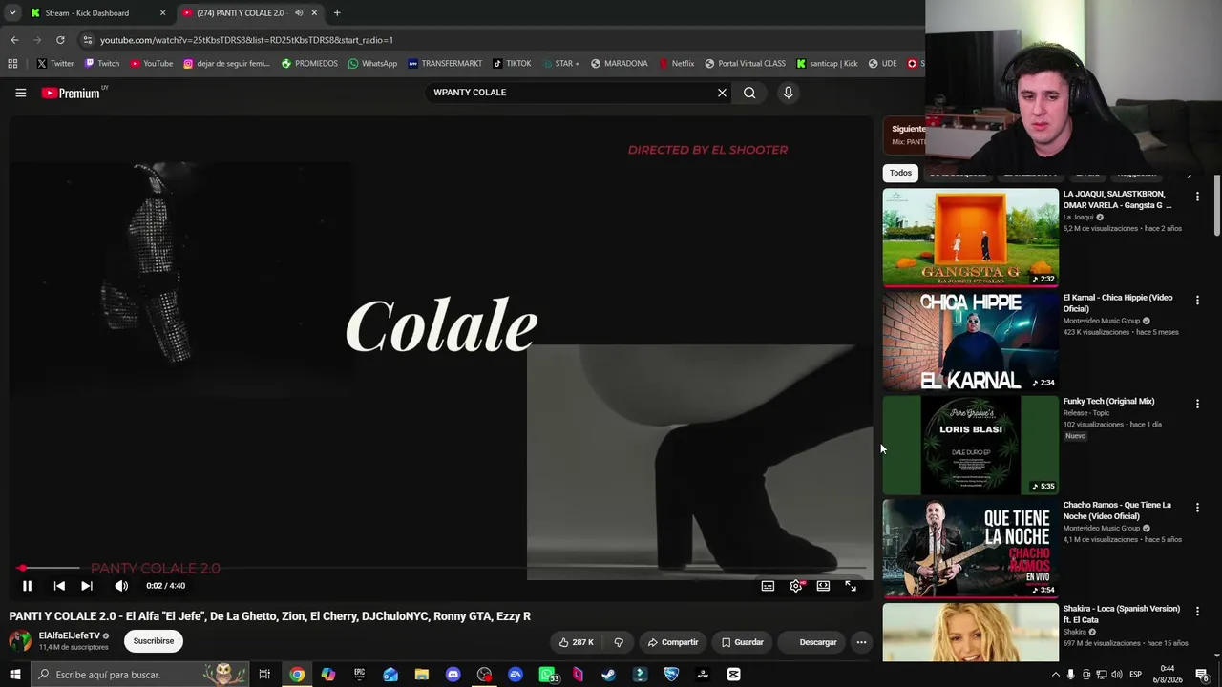Image resolution: width=1222 pixels, height=687 pixels.
Task: Open the Twitter bookmark
Action: (55, 64)
